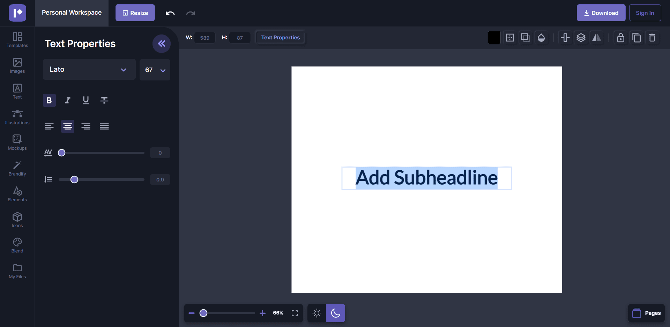The height and width of the screenshot is (327, 670).
Task: Switch to the Text Properties tab
Action: [280, 37]
